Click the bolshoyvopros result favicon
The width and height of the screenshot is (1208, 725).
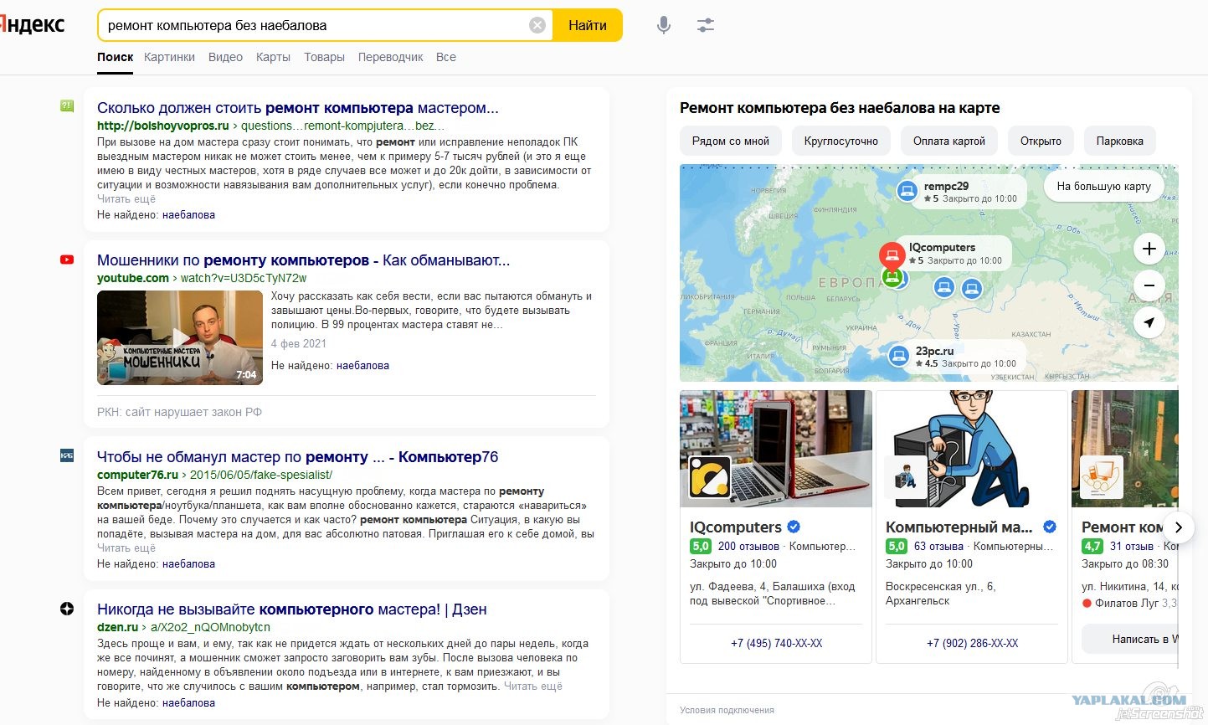pos(67,106)
